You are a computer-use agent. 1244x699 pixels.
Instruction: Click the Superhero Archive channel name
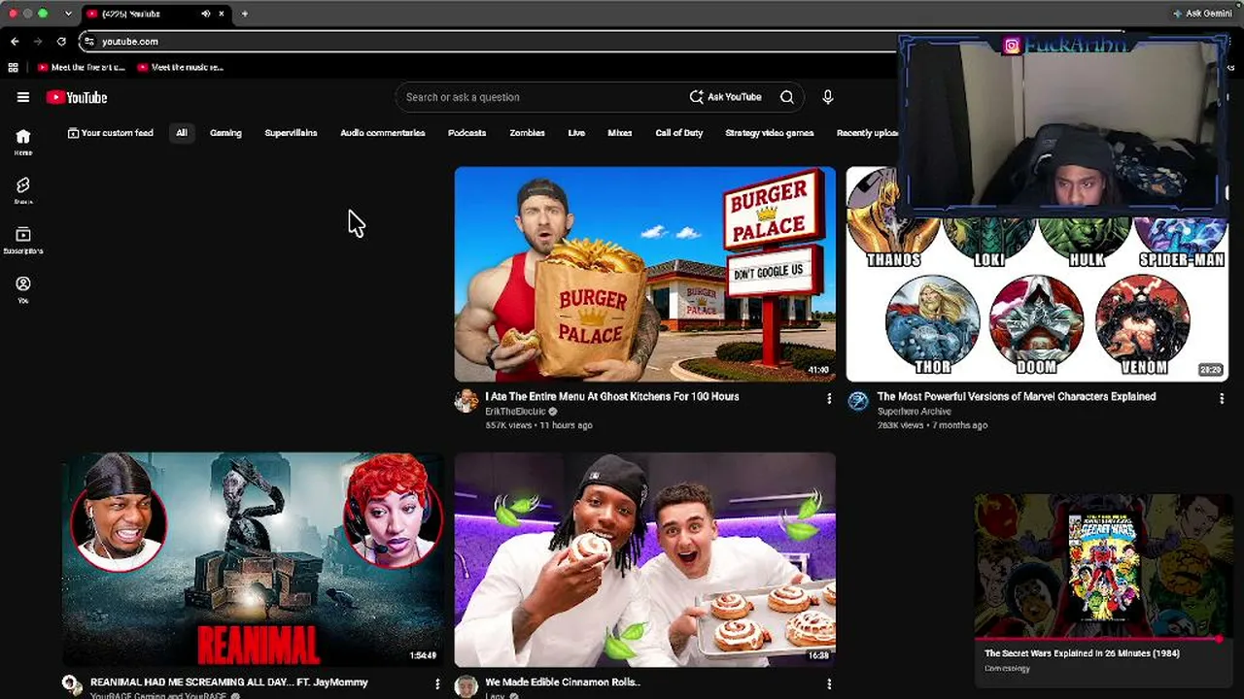point(915,412)
